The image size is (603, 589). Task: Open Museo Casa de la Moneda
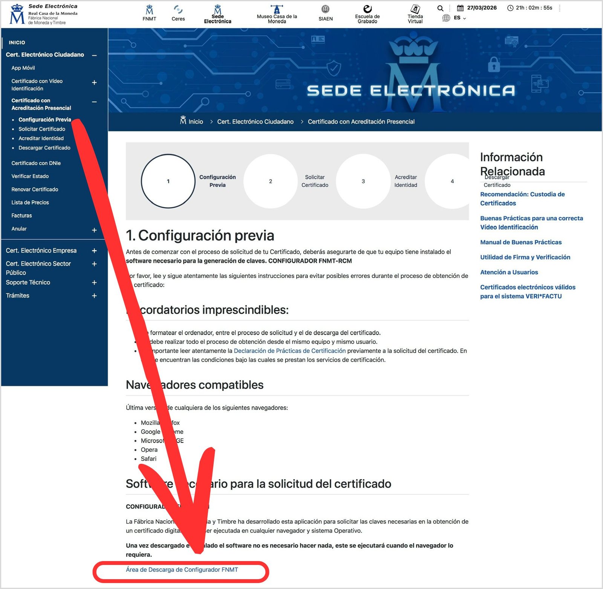click(x=276, y=9)
